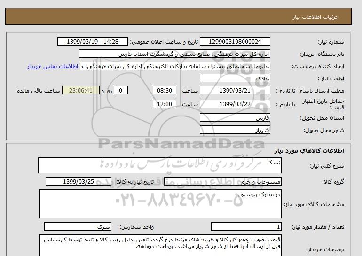Screen dimensions: 362x256
Task: Select the buyer organization name field
Action: (174, 54)
